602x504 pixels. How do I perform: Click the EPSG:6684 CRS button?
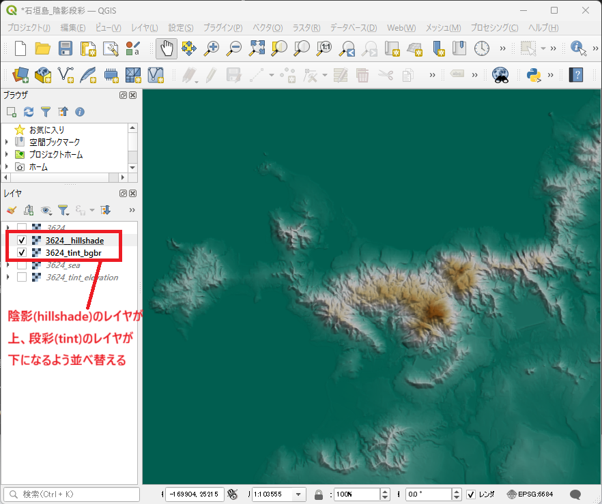(530, 494)
